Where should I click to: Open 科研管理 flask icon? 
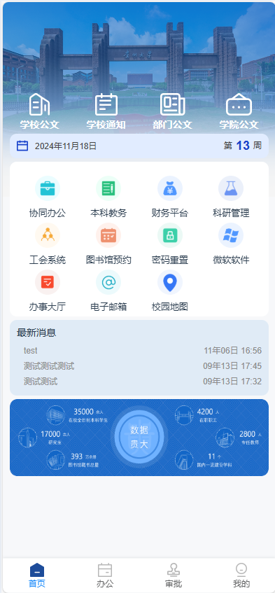coord(231,188)
